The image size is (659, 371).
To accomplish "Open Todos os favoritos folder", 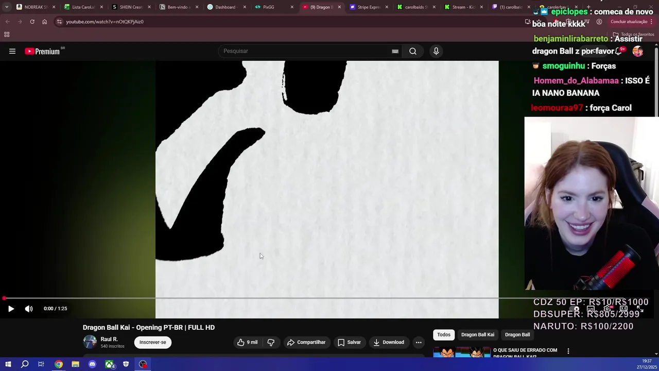I will (x=633, y=35).
